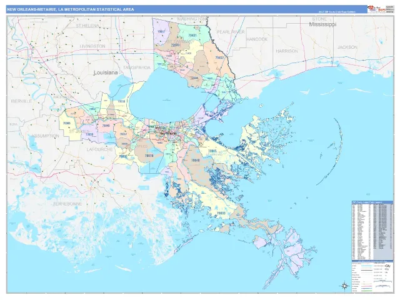
Task: Select ZIP code 70083 region
Action: point(221,213)
